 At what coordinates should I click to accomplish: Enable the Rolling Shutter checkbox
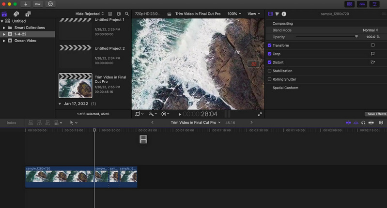pyautogui.click(x=269, y=79)
